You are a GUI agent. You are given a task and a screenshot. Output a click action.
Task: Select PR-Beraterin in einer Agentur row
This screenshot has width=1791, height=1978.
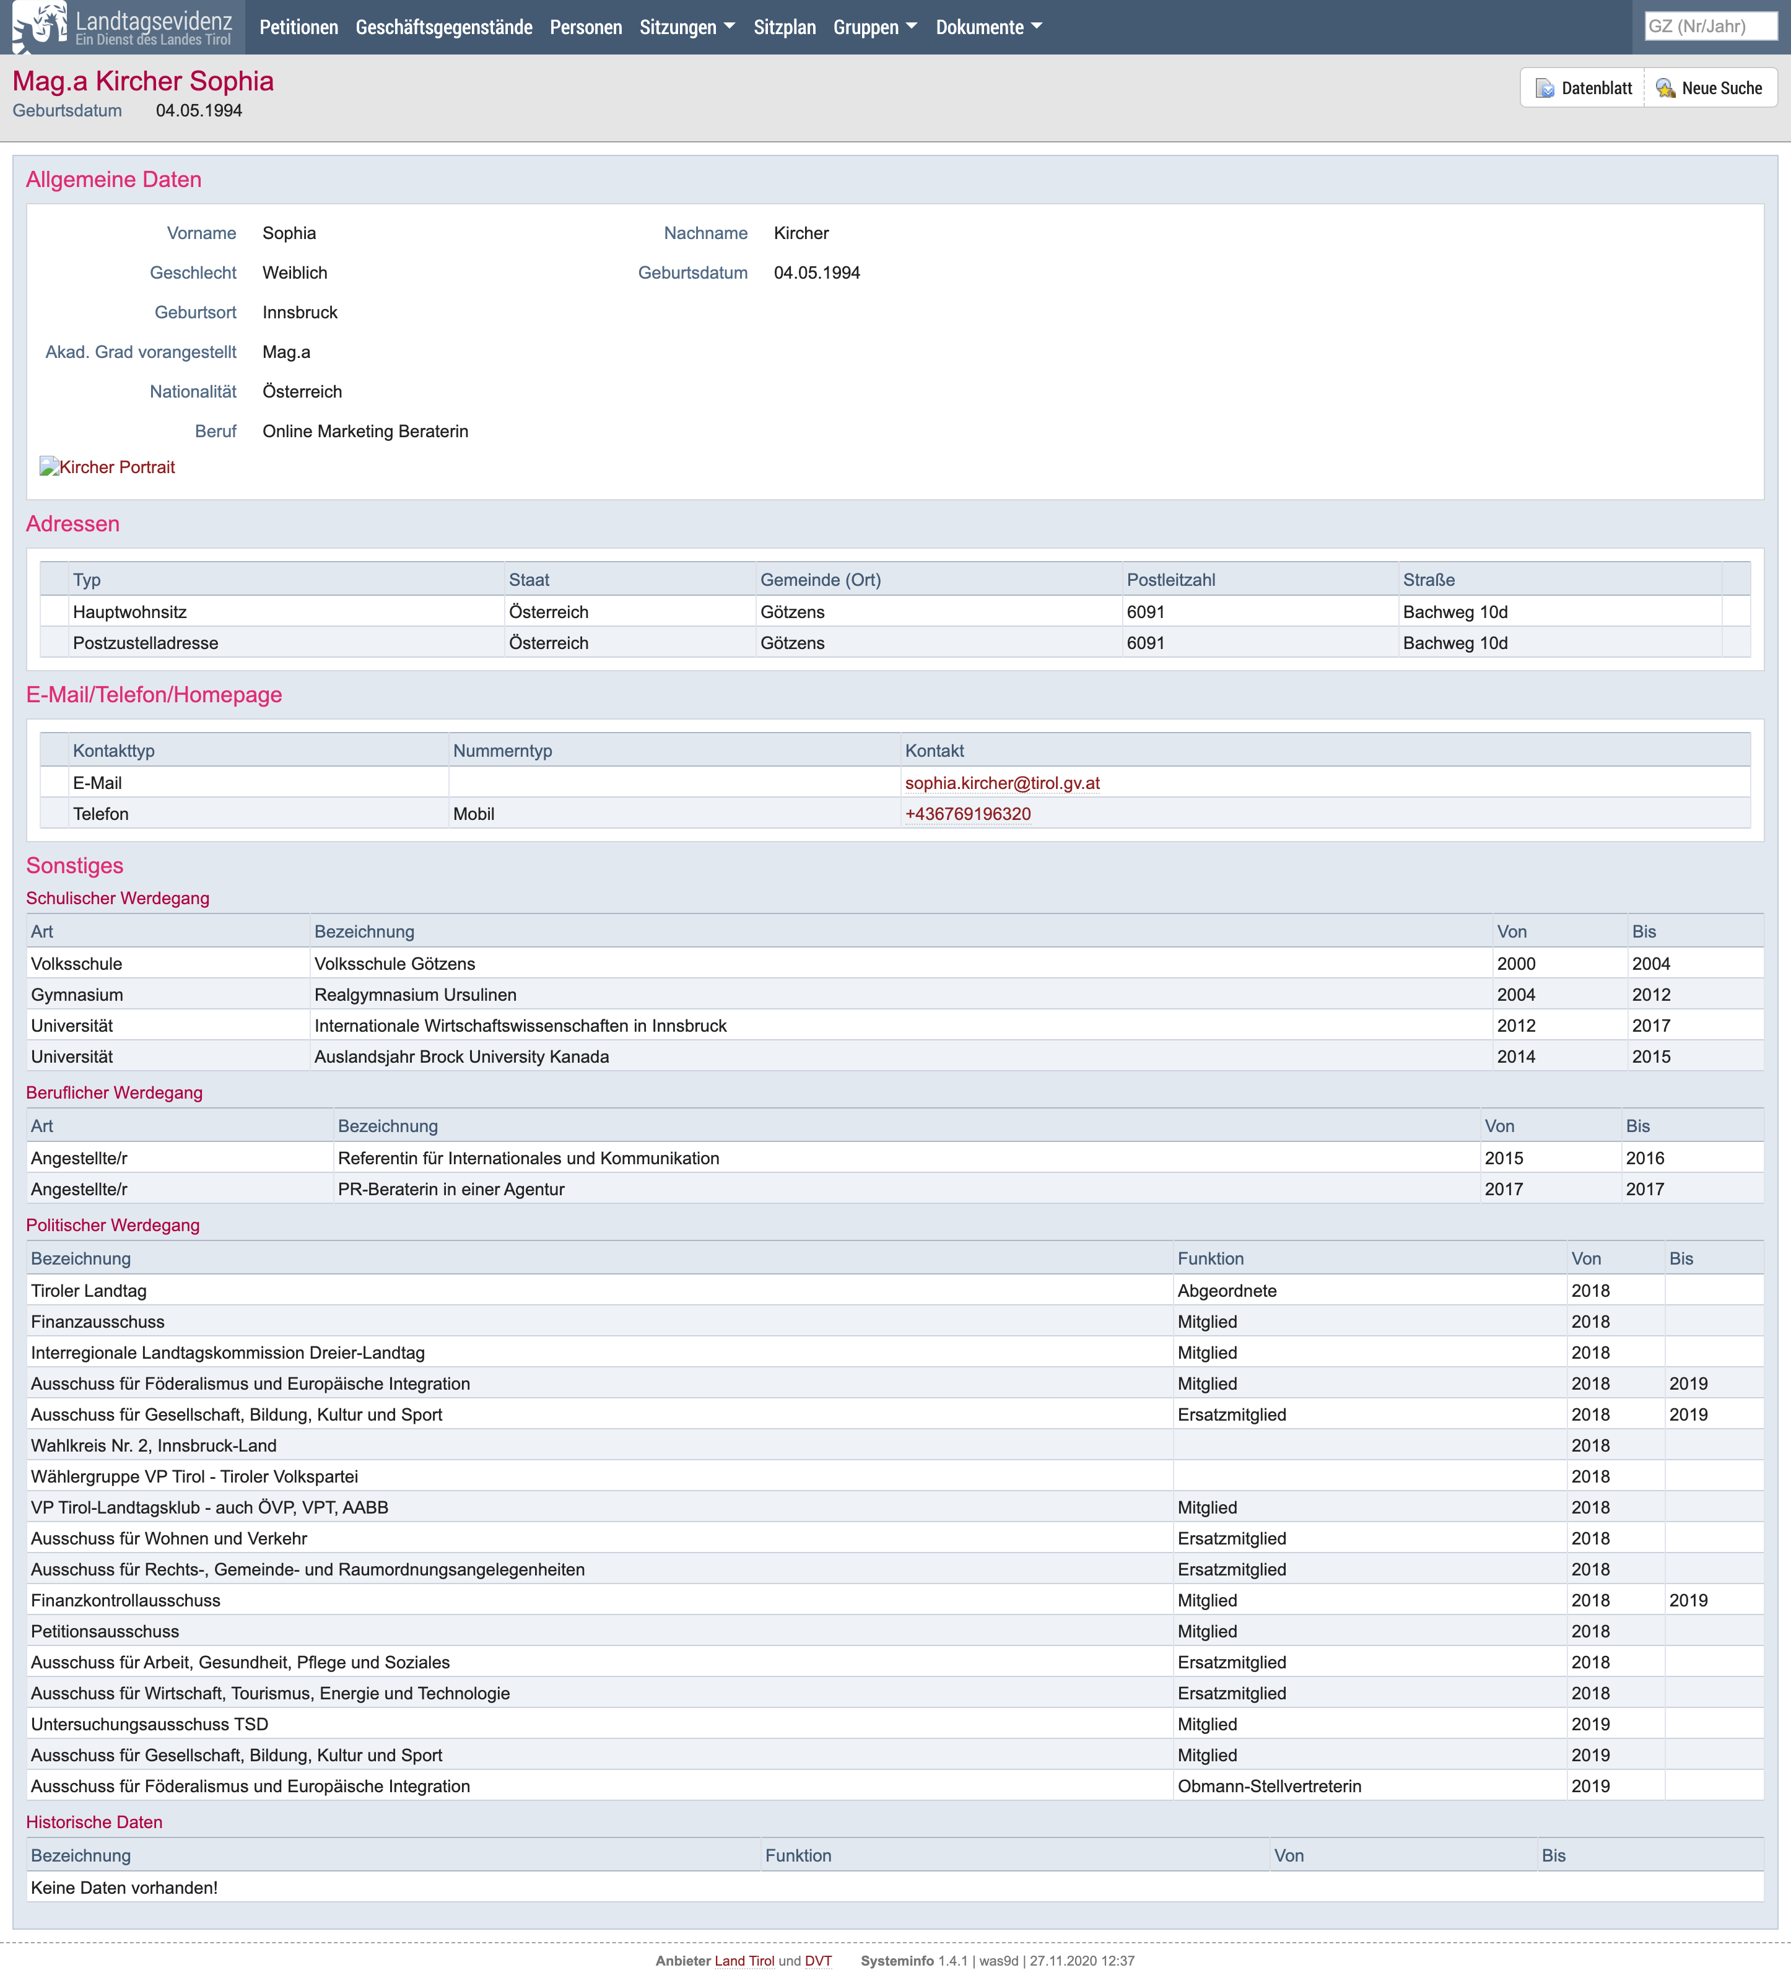pos(895,1189)
